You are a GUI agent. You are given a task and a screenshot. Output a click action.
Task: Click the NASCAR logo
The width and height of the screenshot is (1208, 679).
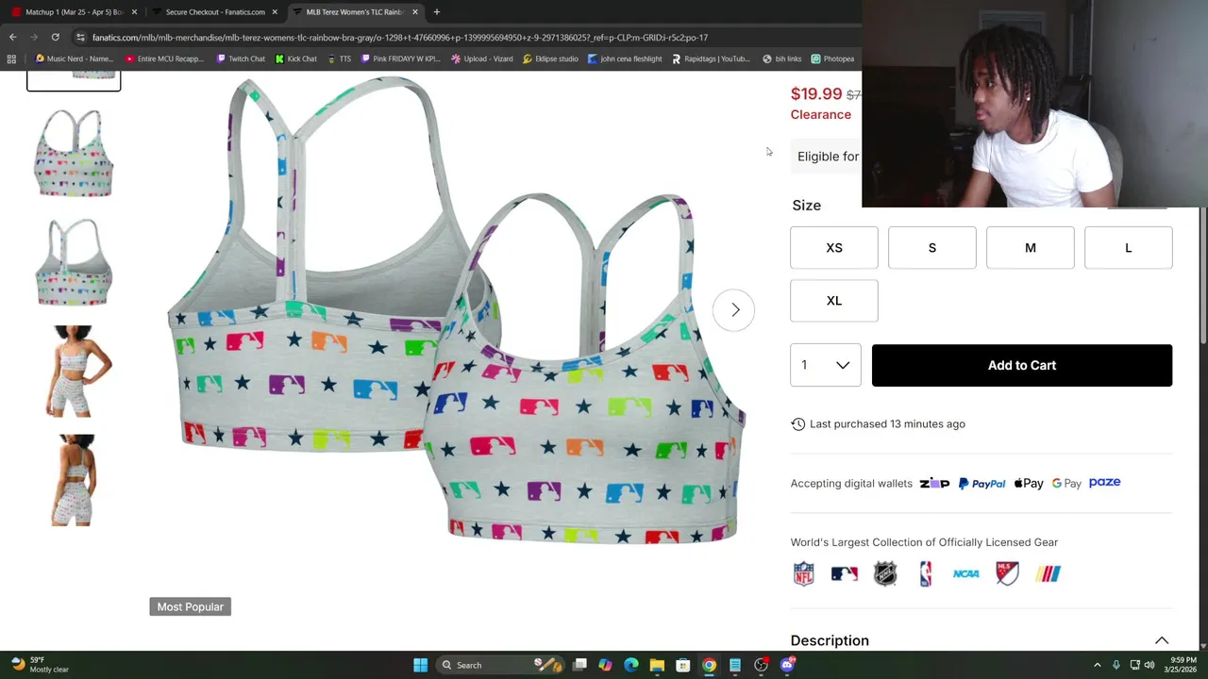[1048, 573]
